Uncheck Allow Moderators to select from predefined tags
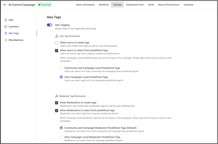Screen dimensions: 218x144 [x=57, y=110]
